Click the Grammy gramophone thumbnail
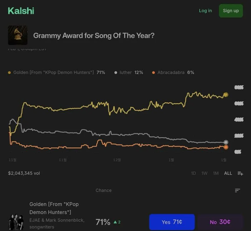 [18, 35]
